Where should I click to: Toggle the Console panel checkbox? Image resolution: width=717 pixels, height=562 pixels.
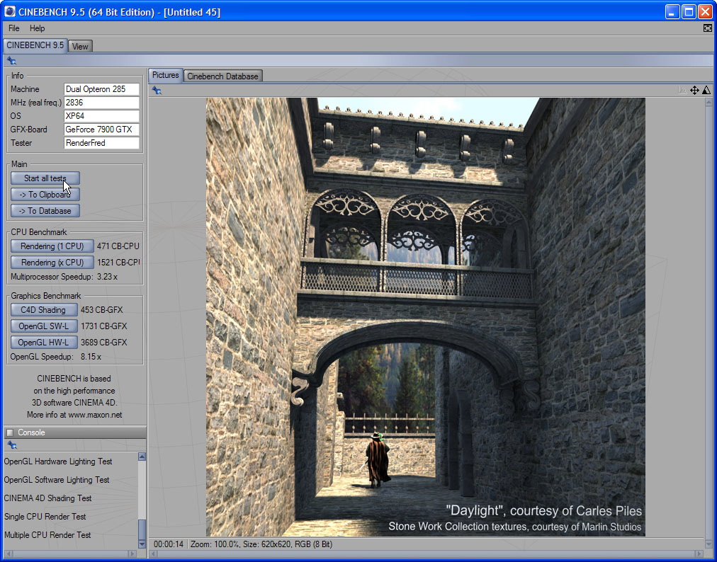[9, 432]
